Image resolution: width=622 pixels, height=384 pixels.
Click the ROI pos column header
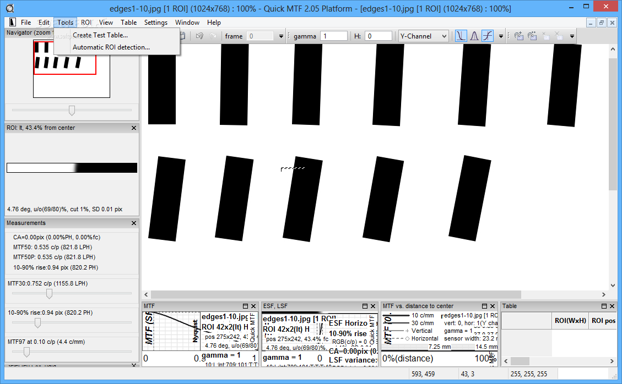click(x=603, y=321)
